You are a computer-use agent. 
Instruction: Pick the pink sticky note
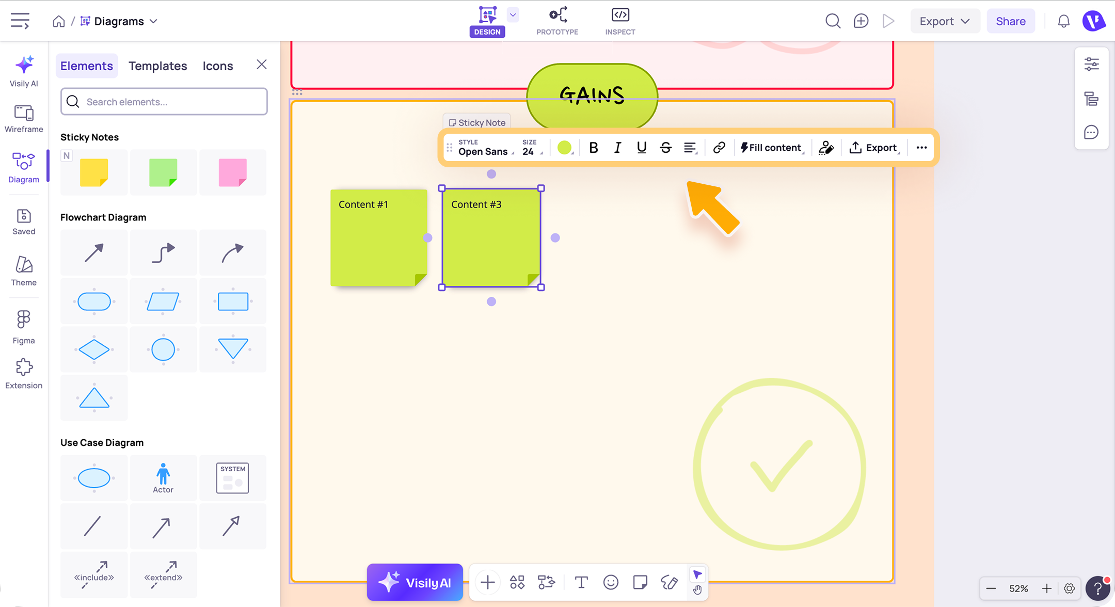click(233, 172)
